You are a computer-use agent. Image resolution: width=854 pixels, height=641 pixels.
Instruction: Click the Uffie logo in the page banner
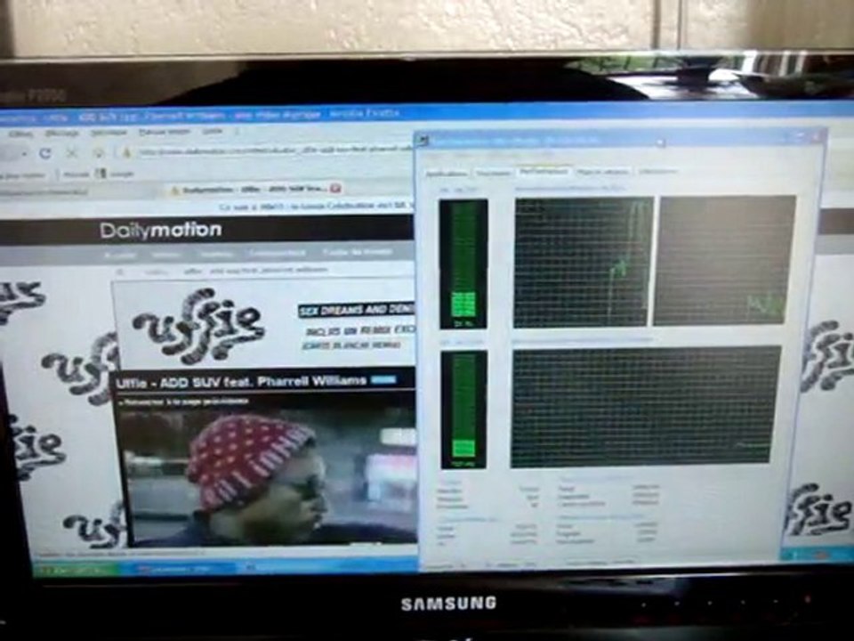pos(198,326)
